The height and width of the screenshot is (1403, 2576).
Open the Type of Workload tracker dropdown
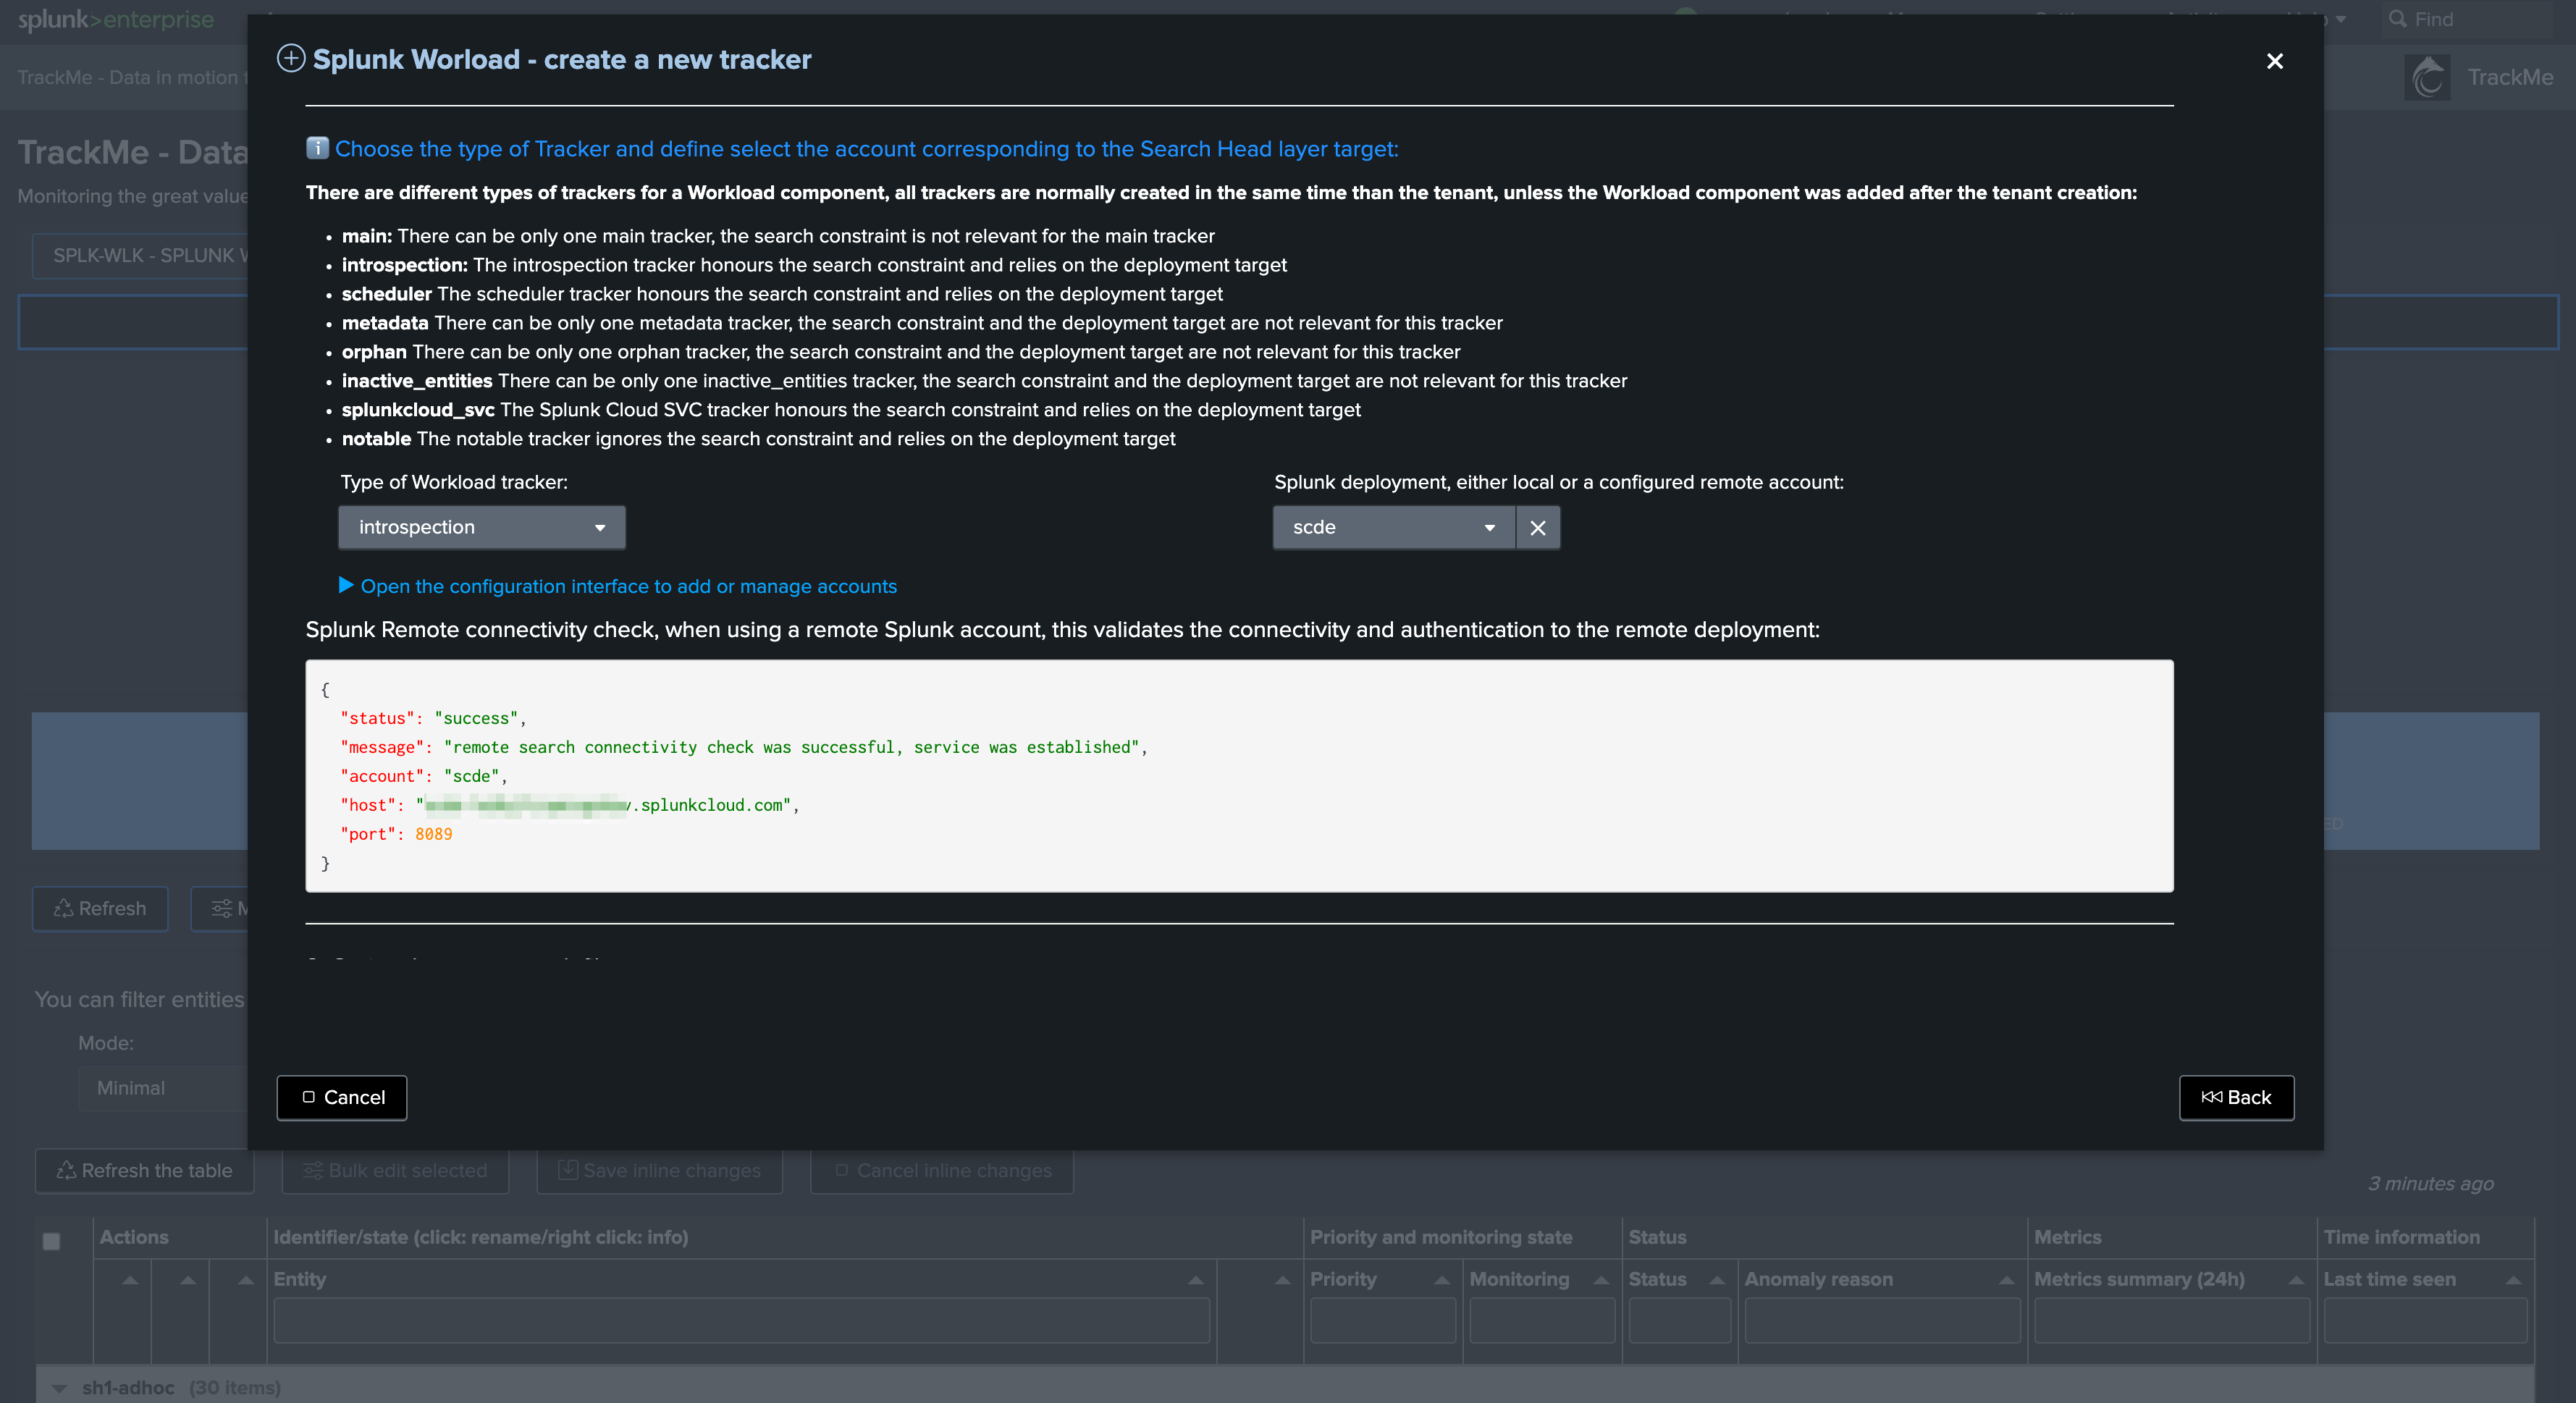[482, 527]
